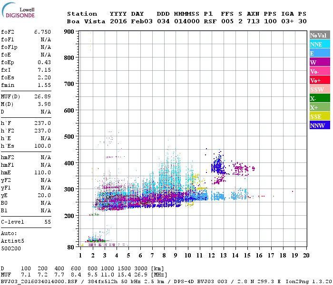This screenshot has width=333, height=285.
Task: Click the foEp value 0.43
Action: click(x=44, y=62)
